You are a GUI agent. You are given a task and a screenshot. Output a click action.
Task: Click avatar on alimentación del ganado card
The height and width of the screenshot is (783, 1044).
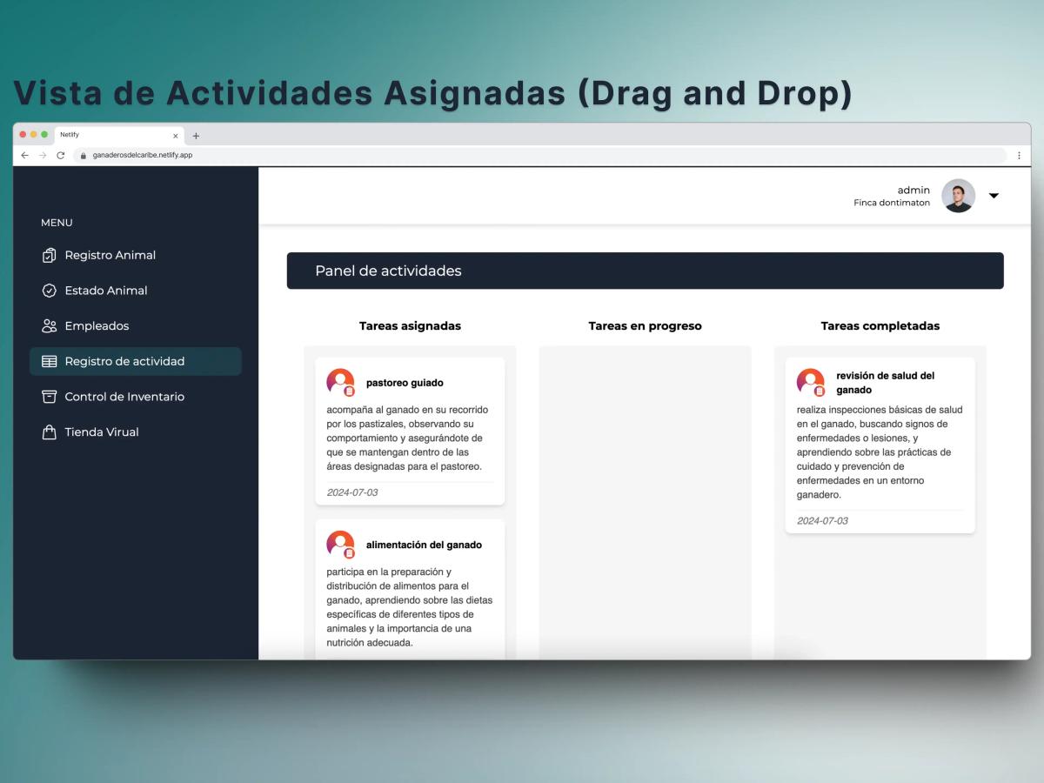[340, 543]
